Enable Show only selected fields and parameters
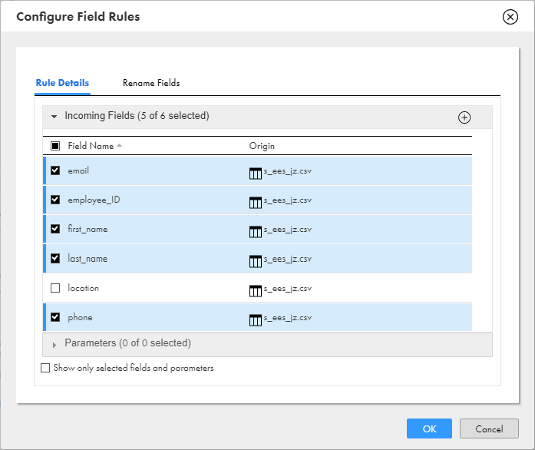Image resolution: width=535 pixels, height=450 pixels. pos(45,368)
